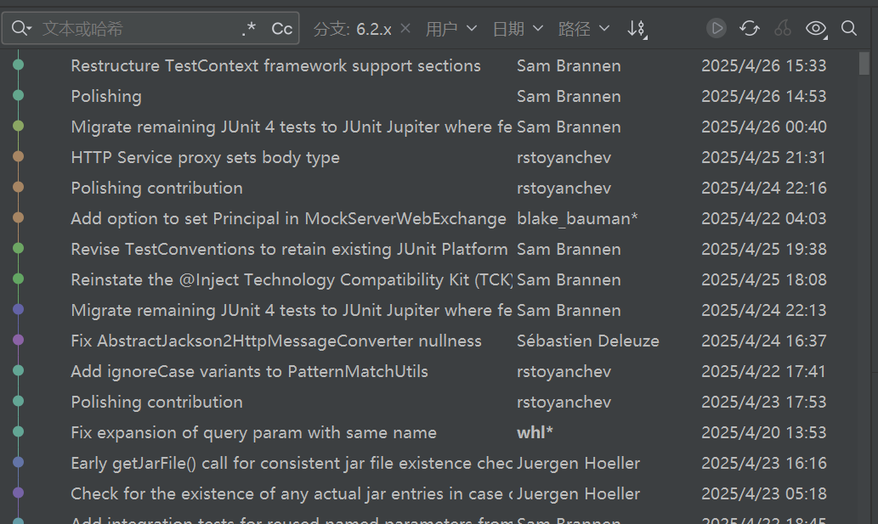Screen dimensions: 878x524
Task: Select Polishing contribution commit from 2025/4/23
Action: (x=156, y=402)
